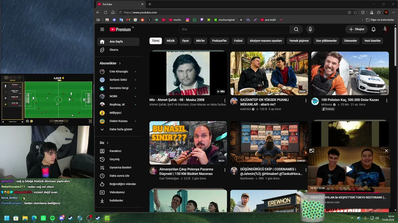Screen dimensions: 398x223
Task: Open a new browser tab
Action: pyautogui.click(x=150, y=4)
